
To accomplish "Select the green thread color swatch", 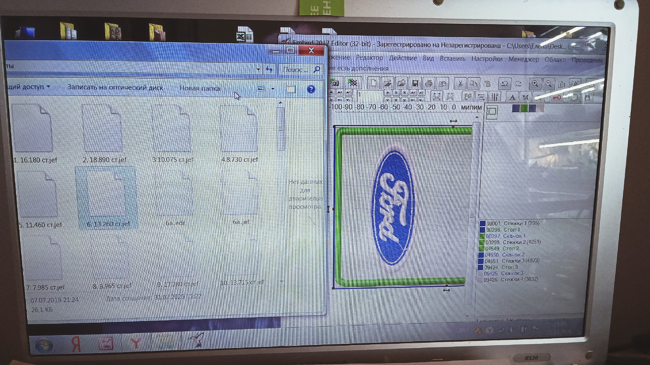I will 525,109.
